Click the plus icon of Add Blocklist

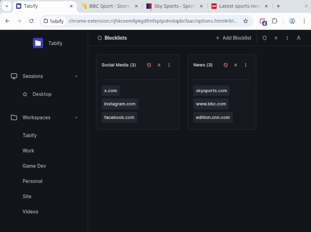pos(218,38)
